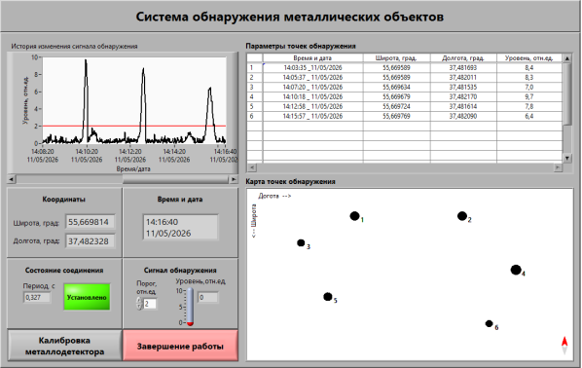Select the cell 14:15:57 _ 11/05/2026
This screenshot has height=368, width=582.
coord(312,116)
